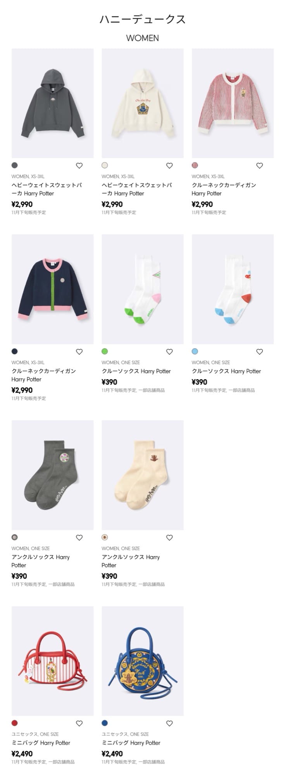
Task: Click heart on blue-toe crew socks
Action: 260,352
